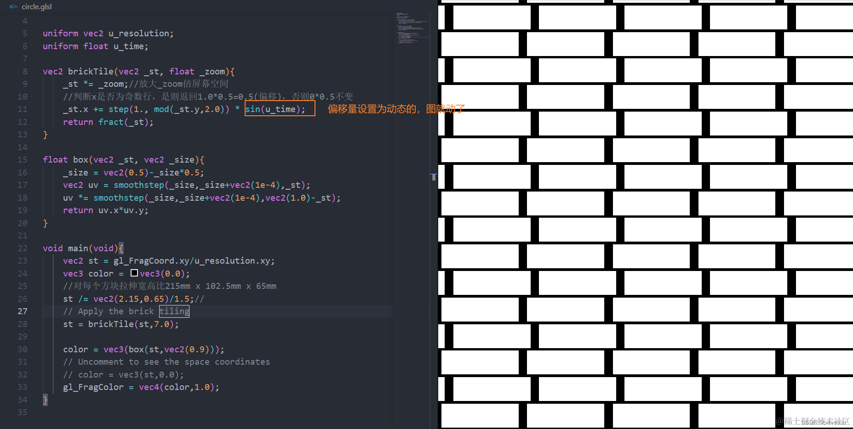The width and height of the screenshot is (853, 429).
Task: Click 'return fract(_st);' text
Action: pyautogui.click(x=108, y=122)
